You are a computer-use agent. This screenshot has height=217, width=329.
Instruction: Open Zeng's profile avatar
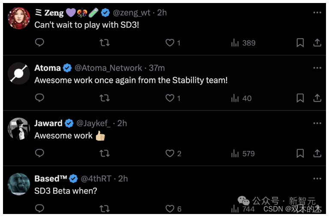click(19, 18)
